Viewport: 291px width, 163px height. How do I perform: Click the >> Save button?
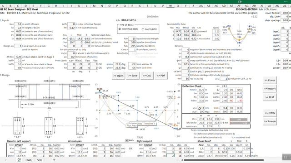point(133,76)
